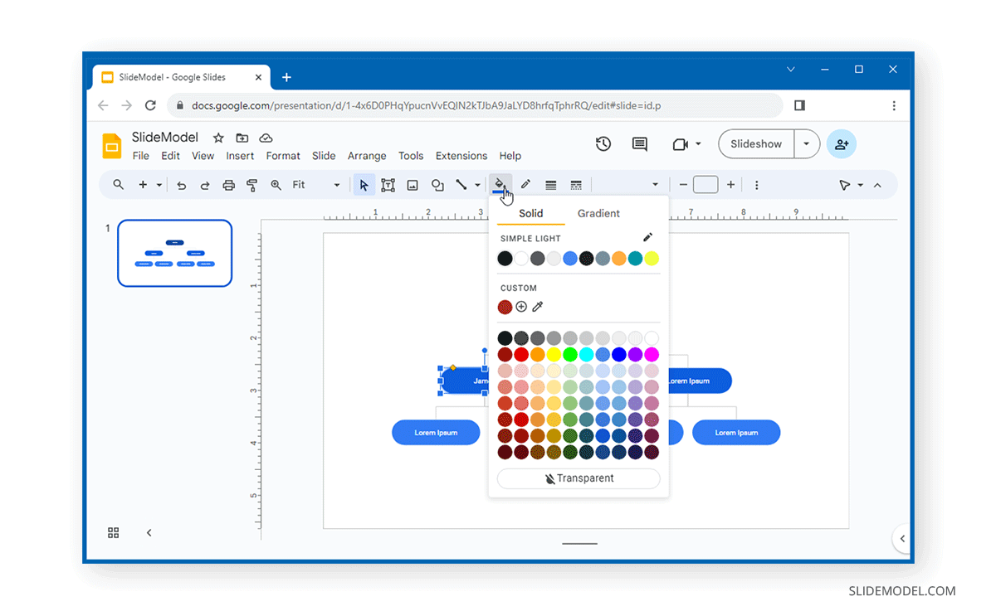Viewport: 996px width, 616px height.
Task: Choose the orange theme color swatch
Action: point(618,259)
